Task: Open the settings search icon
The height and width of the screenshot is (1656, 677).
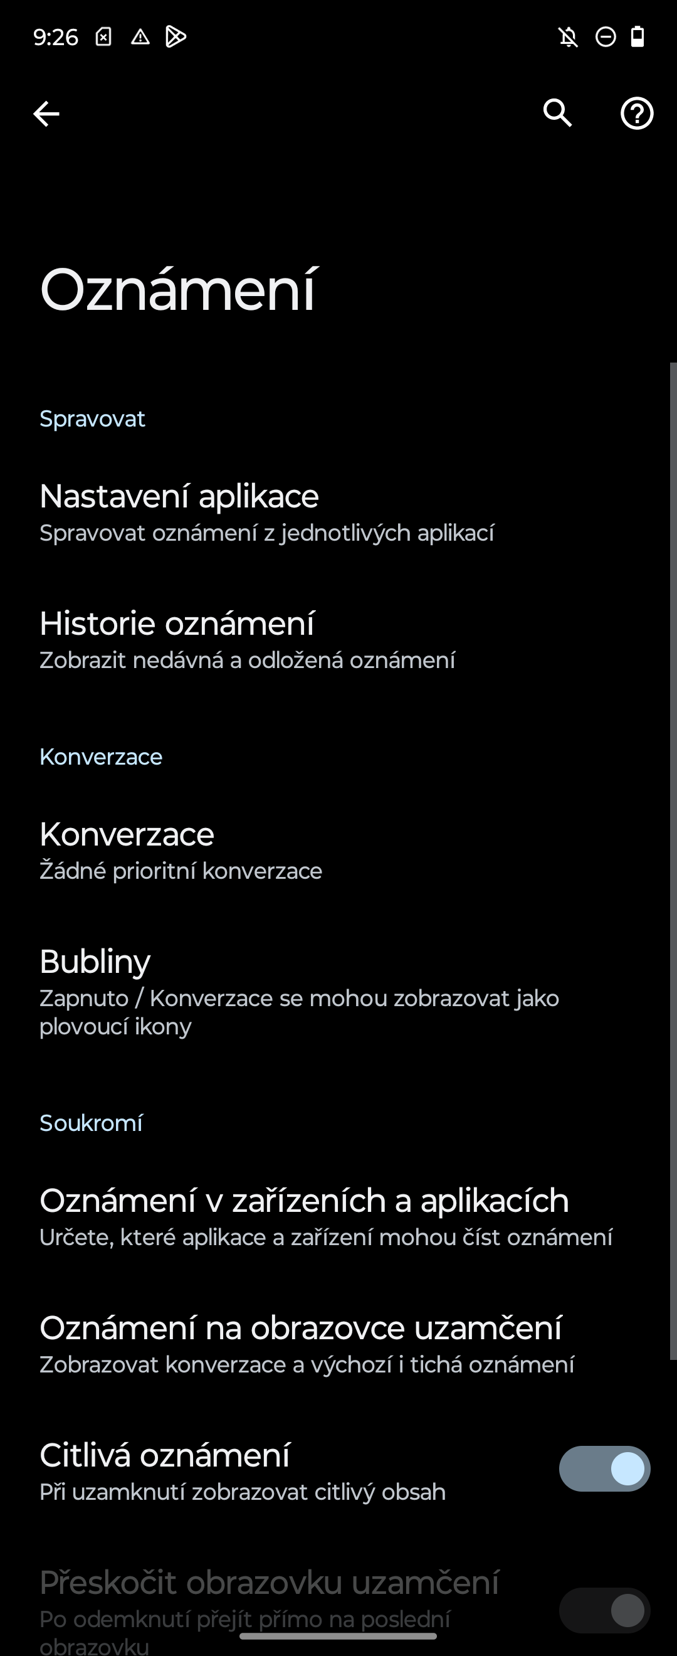Action: point(557,113)
